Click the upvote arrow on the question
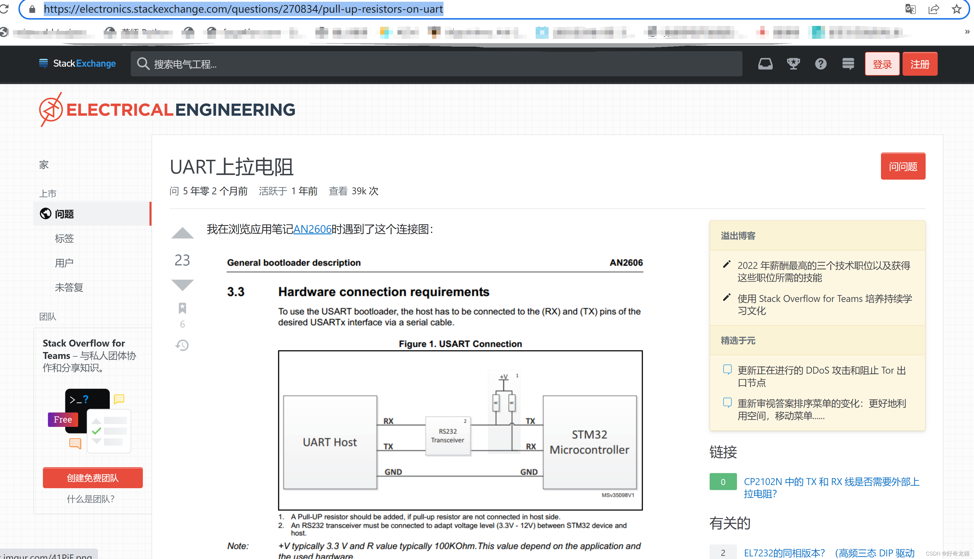This screenshot has height=559, width=974. [182, 233]
